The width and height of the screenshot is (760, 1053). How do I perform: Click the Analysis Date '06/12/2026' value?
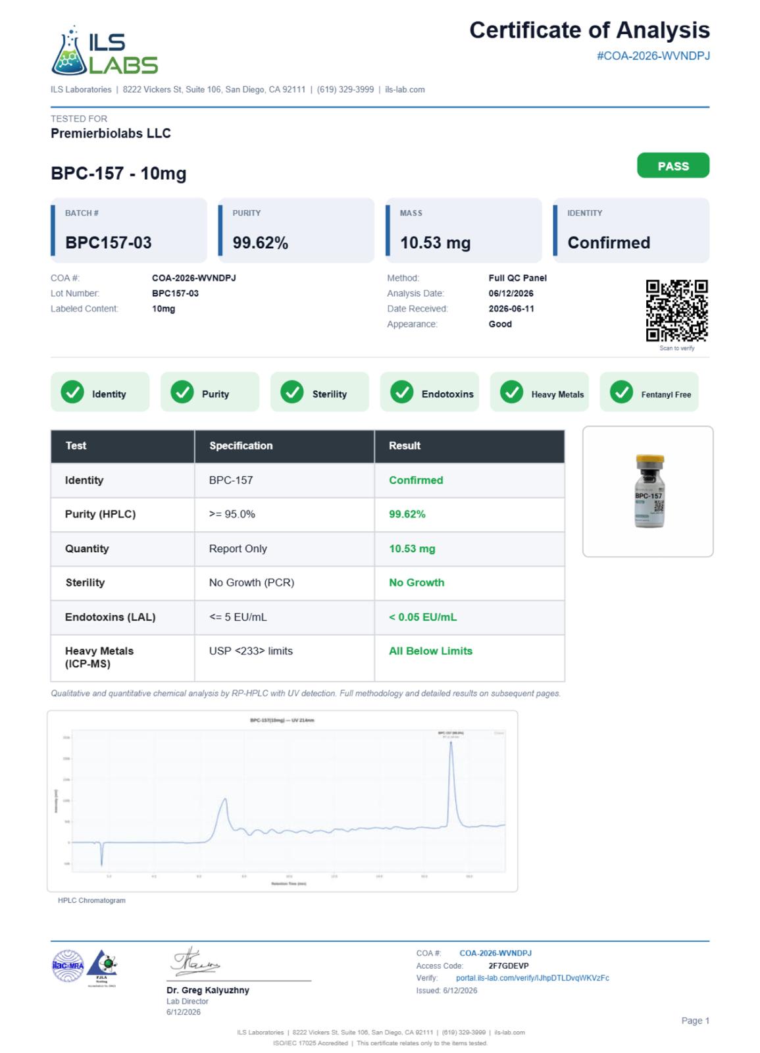coord(511,294)
